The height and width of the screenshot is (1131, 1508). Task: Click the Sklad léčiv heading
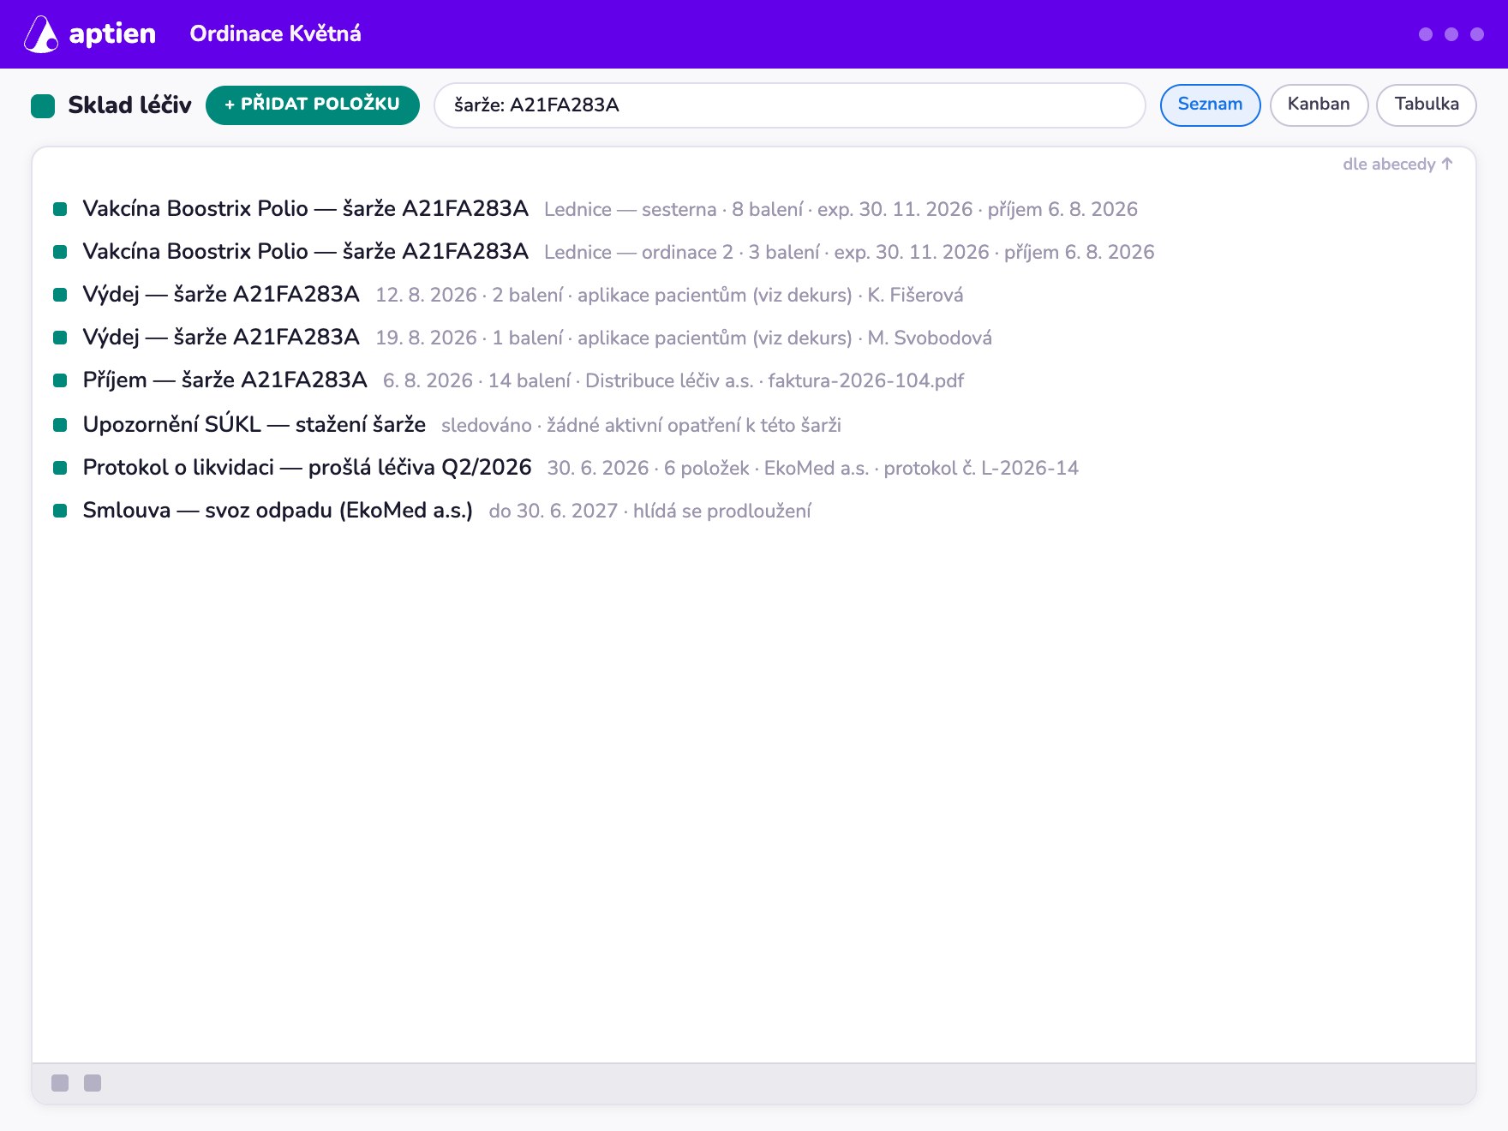pos(129,105)
